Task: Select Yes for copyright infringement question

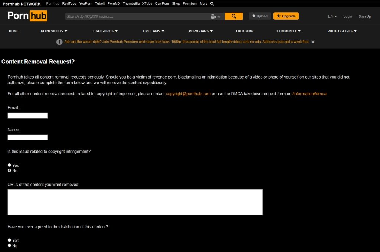Action: 10,165
